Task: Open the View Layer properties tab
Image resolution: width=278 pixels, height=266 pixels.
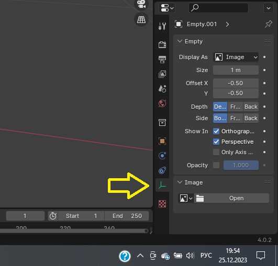Action: tap(162, 74)
